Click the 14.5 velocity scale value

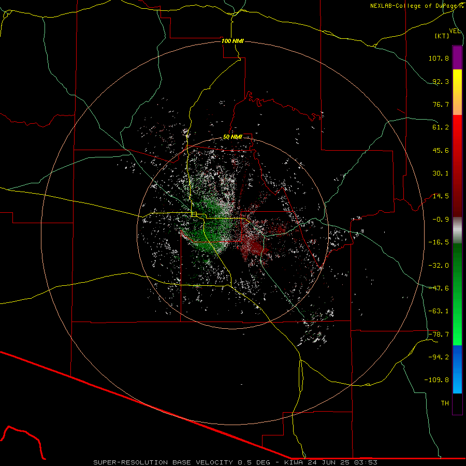click(x=441, y=196)
